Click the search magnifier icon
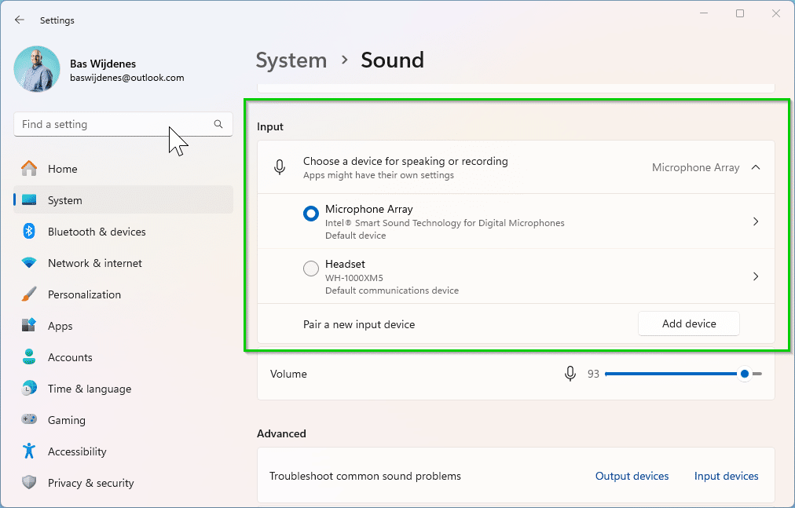The height and width of the screenshot is (508, 795). tap(218, 124)
